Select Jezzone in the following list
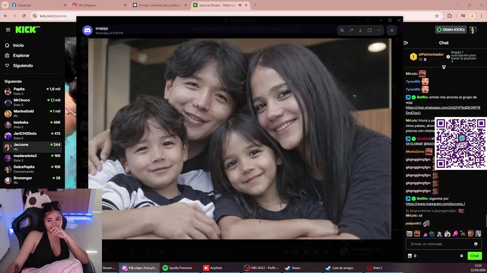Screen dimensions: 487x273 pyautogui.click(x=32, y=147)
